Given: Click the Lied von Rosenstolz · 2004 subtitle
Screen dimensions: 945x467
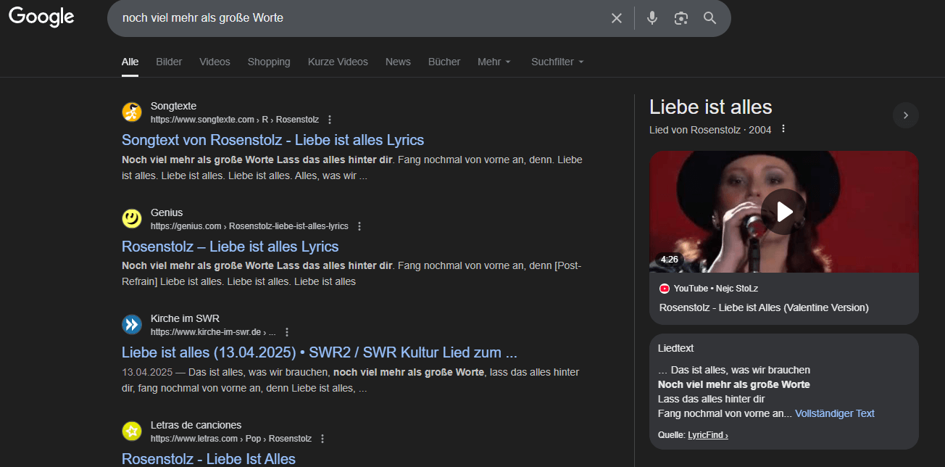Looking at the screenshot, I should coord(710,130).
